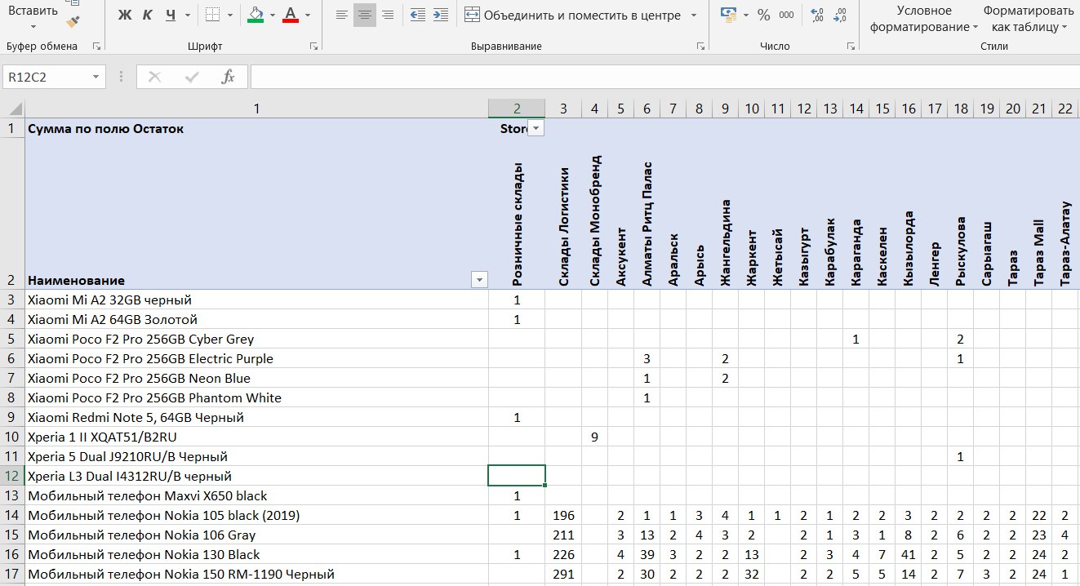
Task: Open Шрифт group dialog launcher
Action: point(314,47)
